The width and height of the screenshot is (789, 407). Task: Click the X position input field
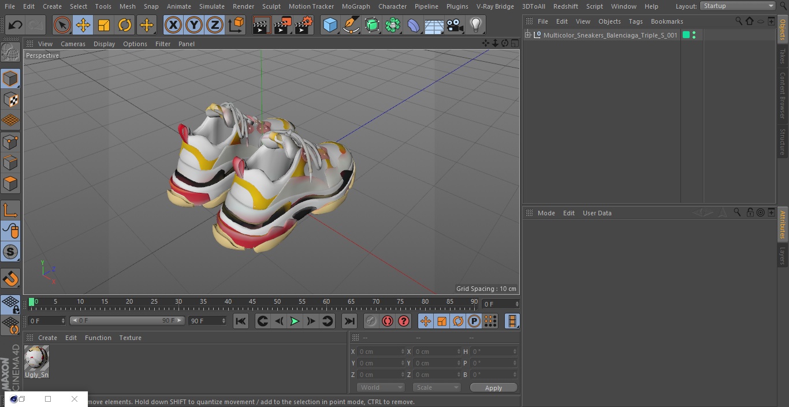click(381, 352)
